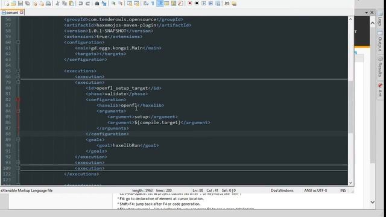Toggle the indent guide
The width and height of the screenshot is (386, 217).
click(159, 4)
